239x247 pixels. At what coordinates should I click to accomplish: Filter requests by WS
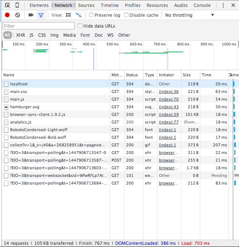click(x=110, y=35)
